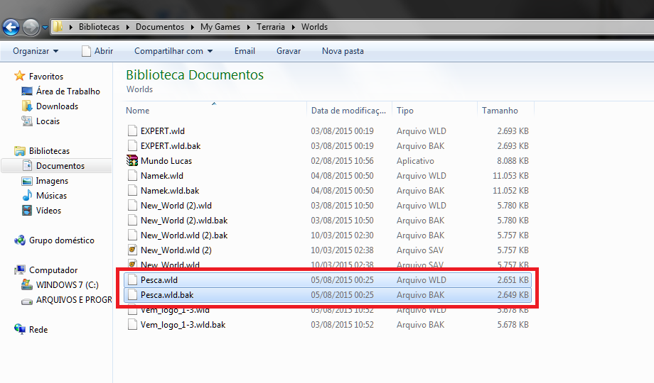
Task: Click the Aplicativo type of Mundo Lucas
Action: coord(415,161)
